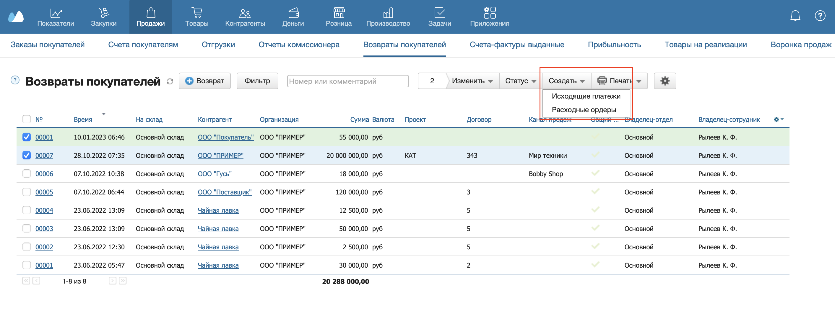Toggle the select-all checkbox in table header
The width and height of the screenshot is (835, 311).
[x=27, y=120]
